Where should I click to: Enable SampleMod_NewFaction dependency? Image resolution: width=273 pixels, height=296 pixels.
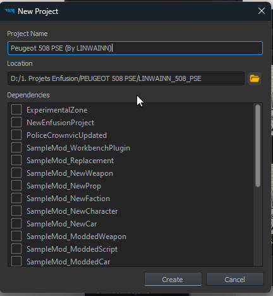16,198
